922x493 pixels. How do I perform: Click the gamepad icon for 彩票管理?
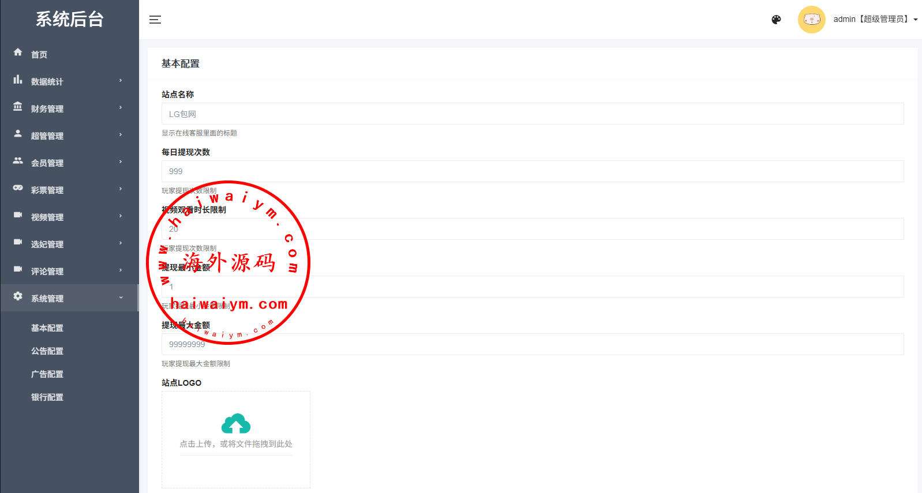tap(18, 188)
